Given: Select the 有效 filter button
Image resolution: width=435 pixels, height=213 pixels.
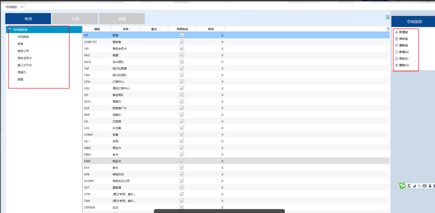Looking at the screenshot, I should pos(28,19).
